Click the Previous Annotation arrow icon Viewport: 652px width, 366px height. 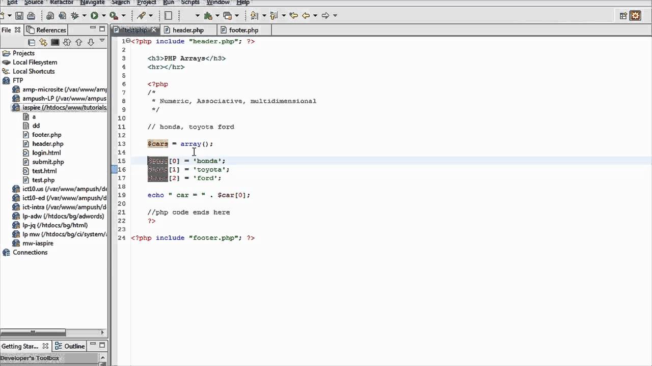pyautogui.click(x=274, y=16)
